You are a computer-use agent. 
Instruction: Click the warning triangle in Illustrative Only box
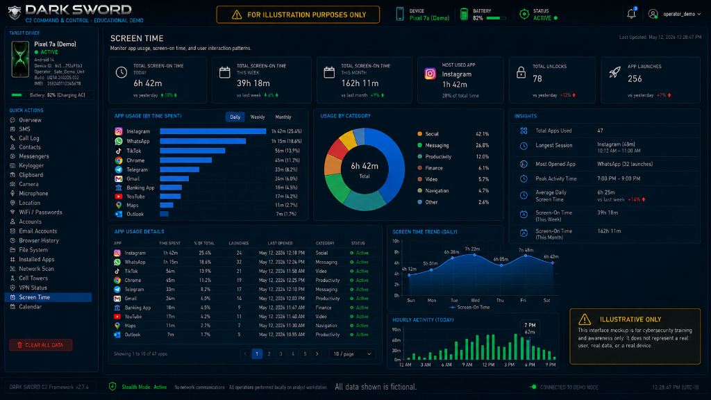(x=585, y=319)
